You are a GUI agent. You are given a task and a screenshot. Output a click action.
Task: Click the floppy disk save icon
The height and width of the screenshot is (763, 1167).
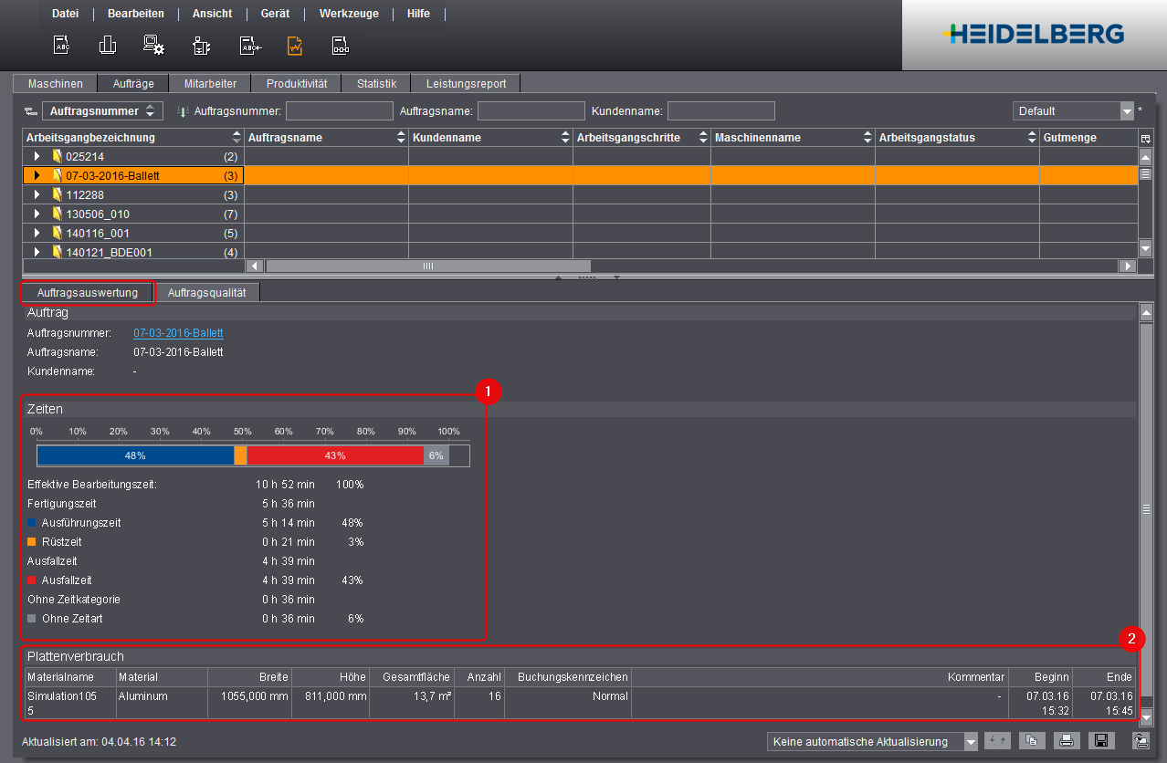tap(1101, 741)
